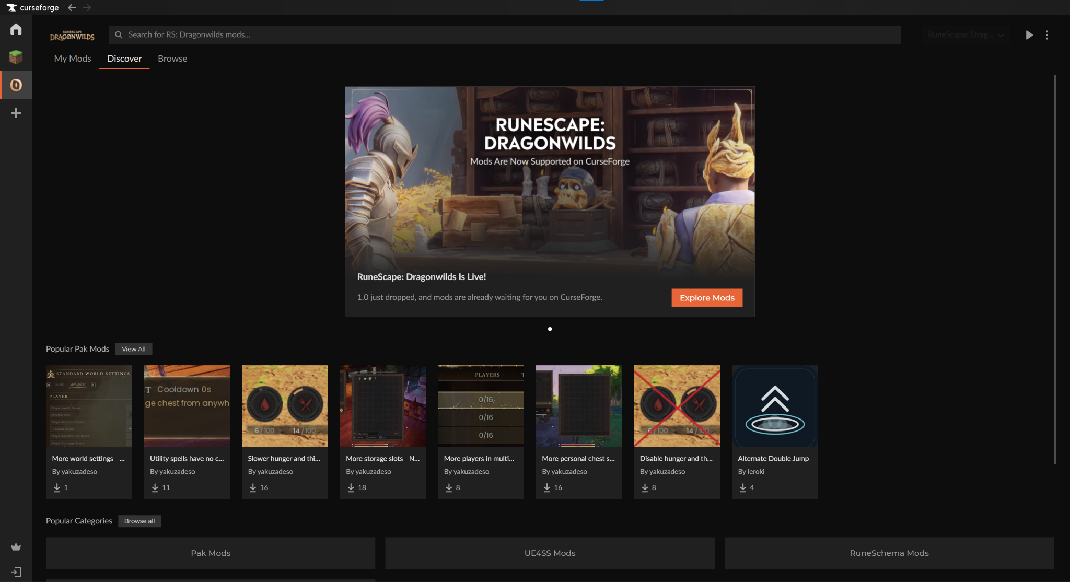1070x582 pixels.
Task: Click 'RuneScape: Dragonwilds Is Live!' headline
Action: click(x=422, y=277)
